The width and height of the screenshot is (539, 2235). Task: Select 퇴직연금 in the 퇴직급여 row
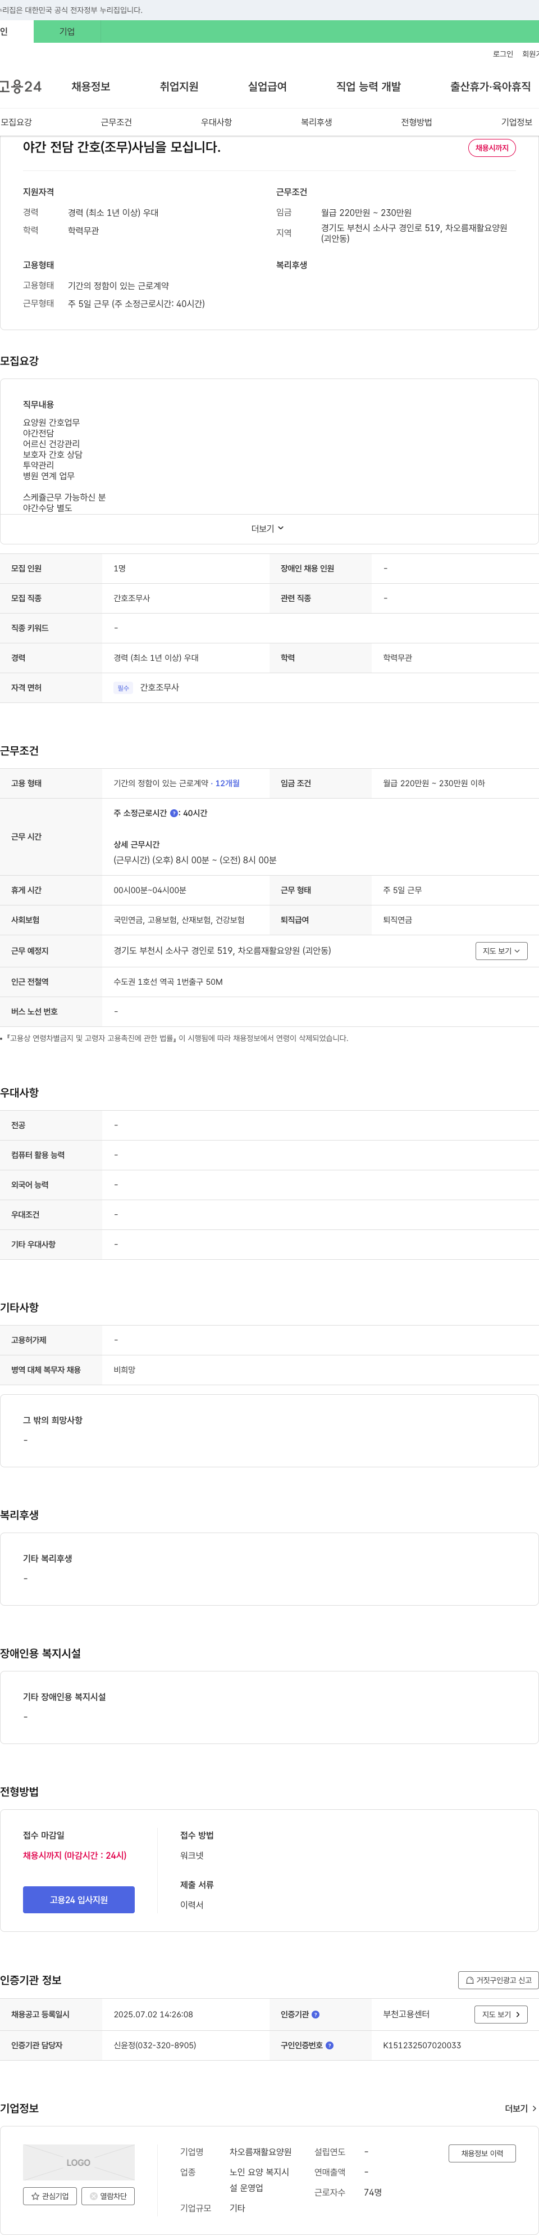[x=398, y=920]
